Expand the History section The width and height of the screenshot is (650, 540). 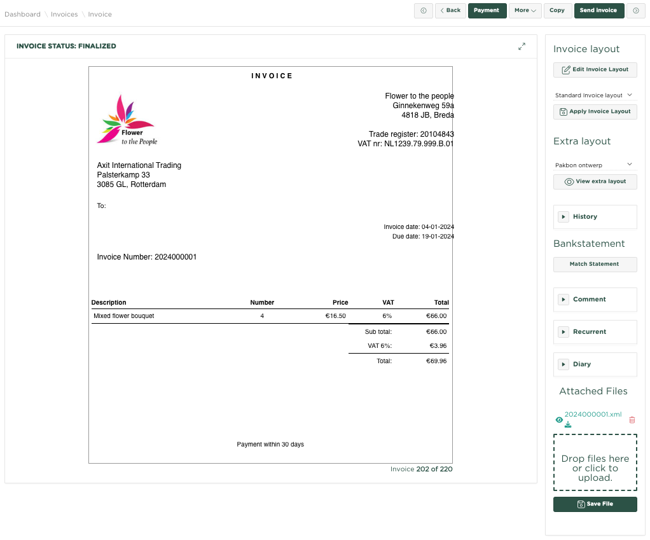(x=564, y=217)
